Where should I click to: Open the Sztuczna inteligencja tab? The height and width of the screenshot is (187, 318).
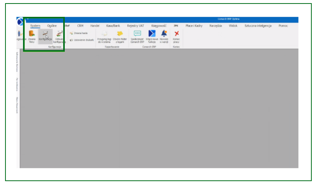click(258, 26)
